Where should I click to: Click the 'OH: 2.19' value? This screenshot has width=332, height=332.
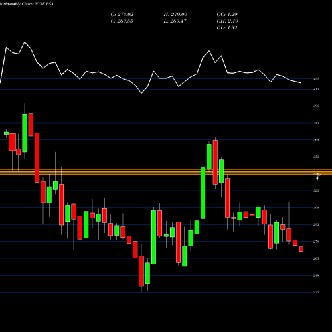[x=228, y=21]
